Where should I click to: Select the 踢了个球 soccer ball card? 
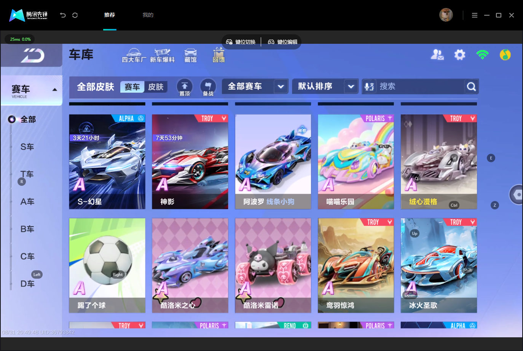point(107,265)
